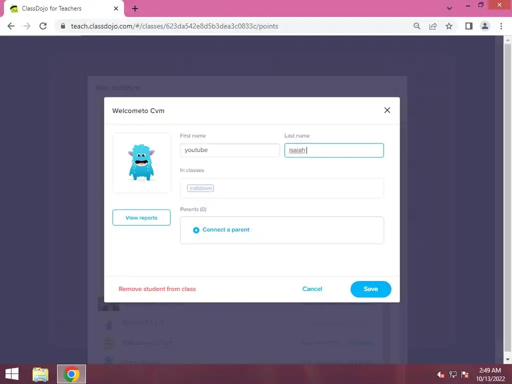Close the Welcometo Cvm dialog
Screen dimensions: 512x384
[387, 110]
